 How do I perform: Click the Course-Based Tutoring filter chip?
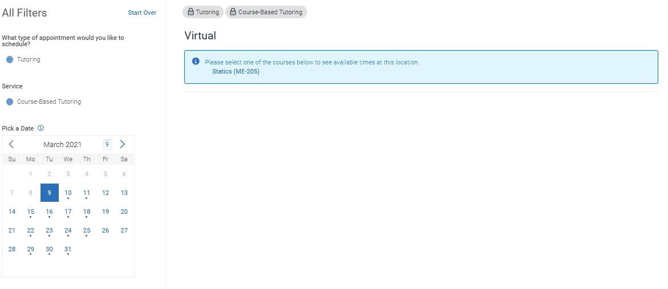pos(266,12)
